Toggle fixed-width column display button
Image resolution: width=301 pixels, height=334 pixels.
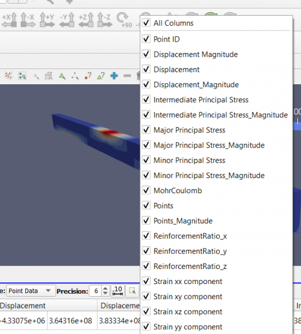(118, 291)
